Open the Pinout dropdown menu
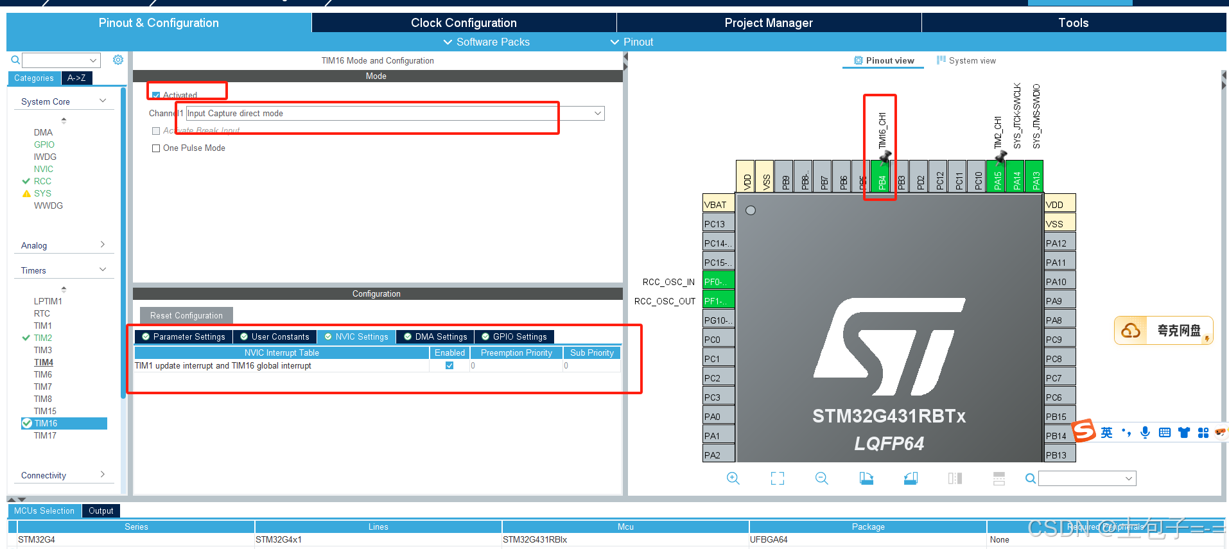 (x=632, y=42)
